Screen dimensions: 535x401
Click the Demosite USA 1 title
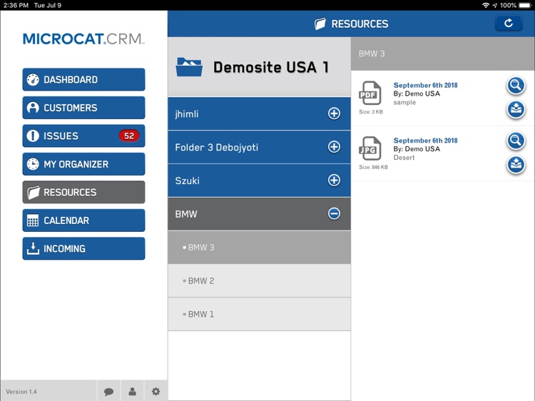coord(271,67)
